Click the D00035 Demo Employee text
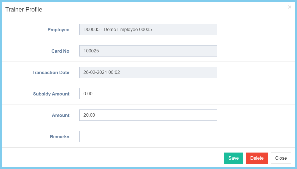The width and height of the screenshot is (297, 169). pos(117,30)
